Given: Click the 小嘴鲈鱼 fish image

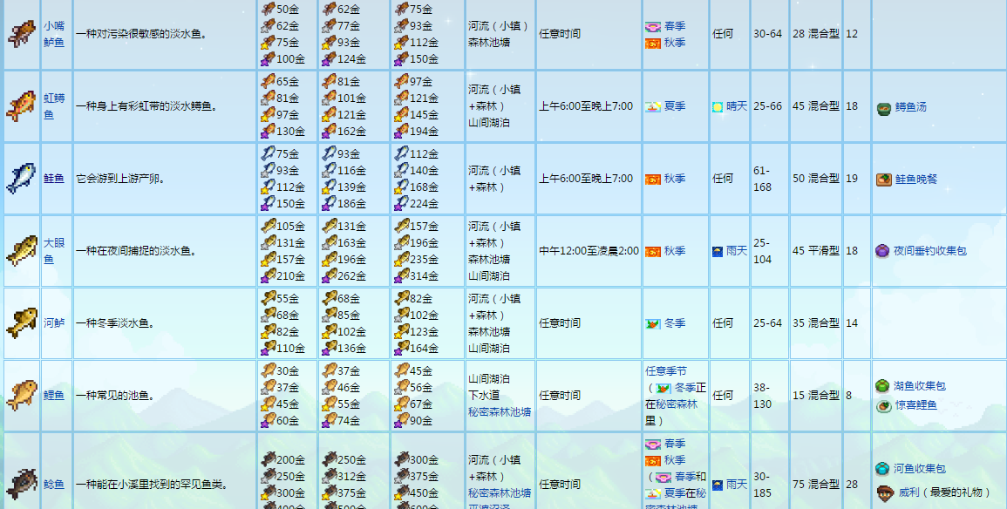Looking at the screenshot, I should pyautogui.click(x=22, y=34).
